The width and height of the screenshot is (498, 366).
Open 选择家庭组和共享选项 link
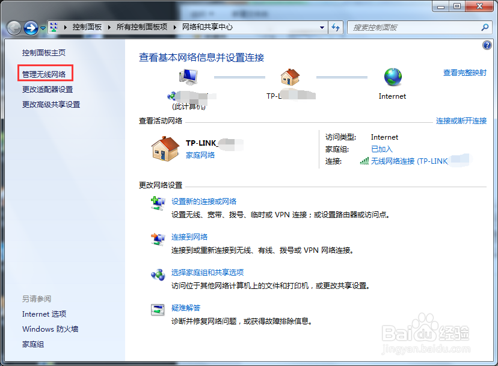pyautogui.click(x=207, y=273)
